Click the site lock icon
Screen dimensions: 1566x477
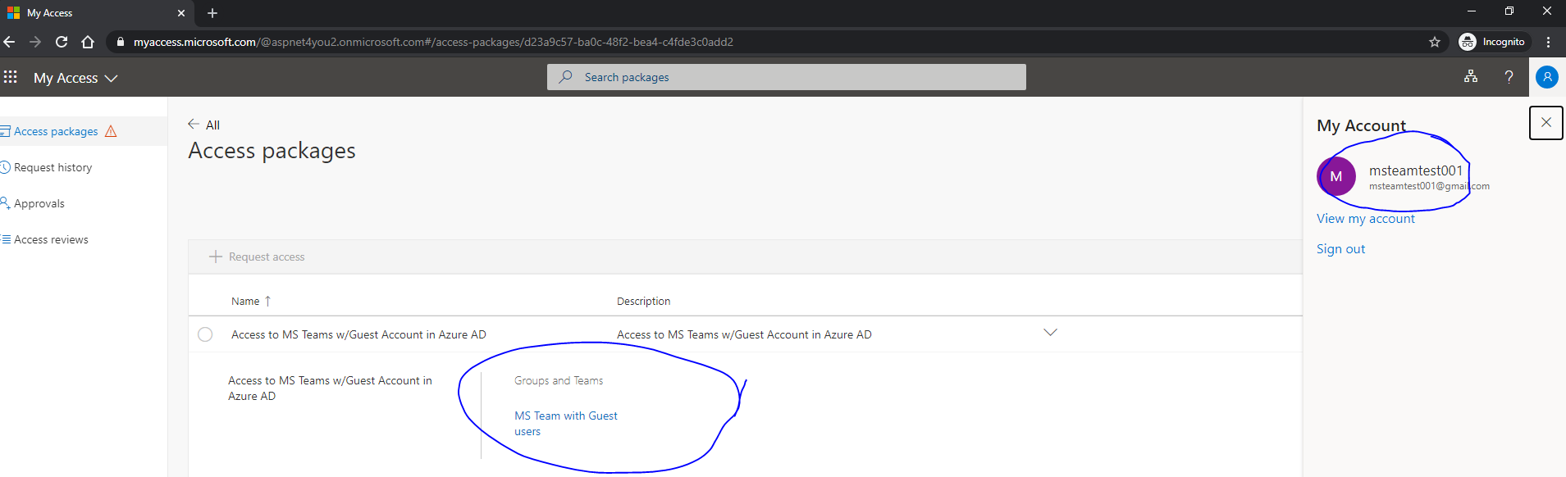(x=121, y=42)
